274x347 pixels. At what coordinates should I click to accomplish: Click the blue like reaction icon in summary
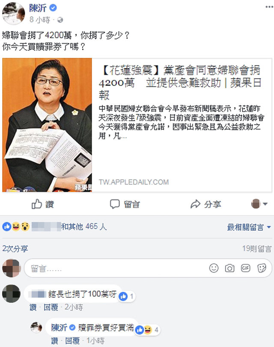click(7, 226)
